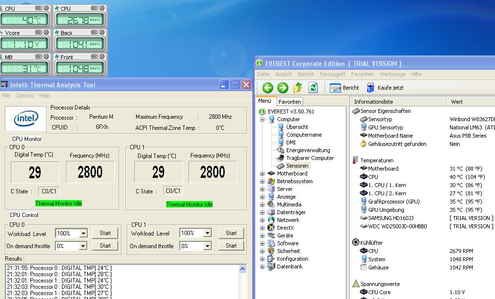Viewport: 495px width, 299px height.
Task: Open Options menu in Thermal Analysis Tool
Action: coord(25,95)
